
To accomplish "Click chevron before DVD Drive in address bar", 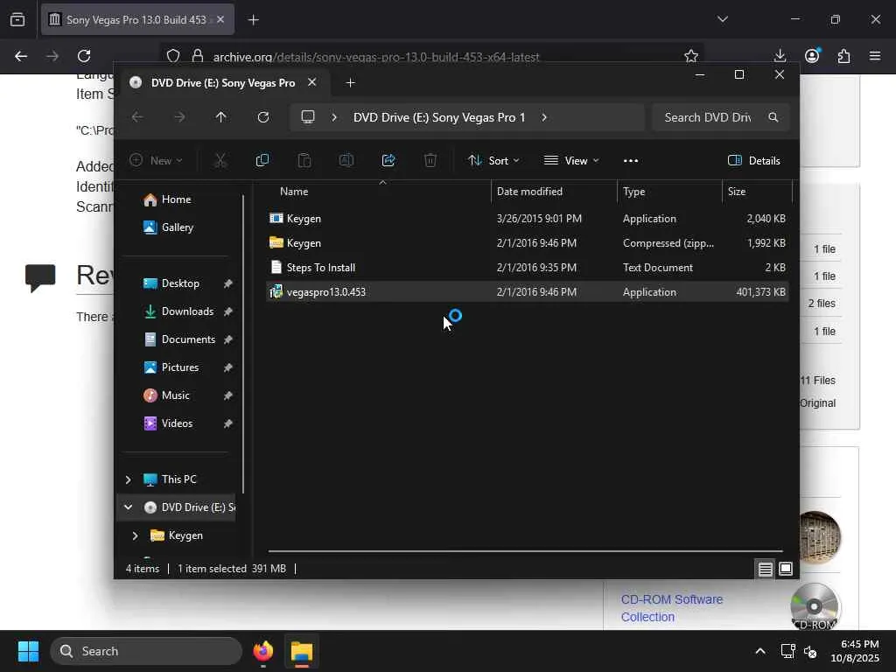I will click(334, 117).
